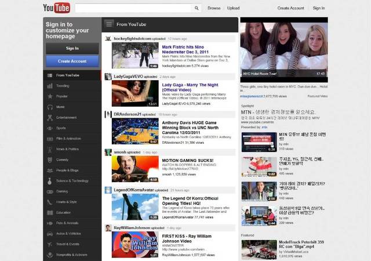
Task: Click the Travel & Events plane icon
Action: 50,244
